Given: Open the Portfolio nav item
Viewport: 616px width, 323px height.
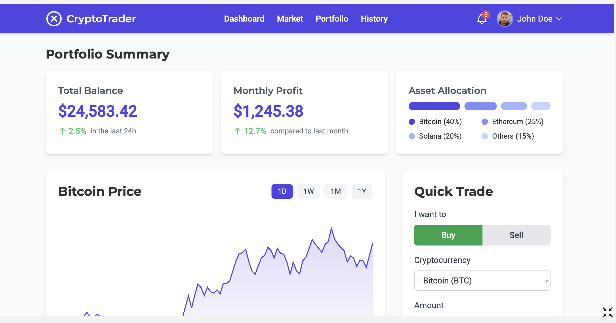Looking at the screenshot, I should tap(332, 19).
